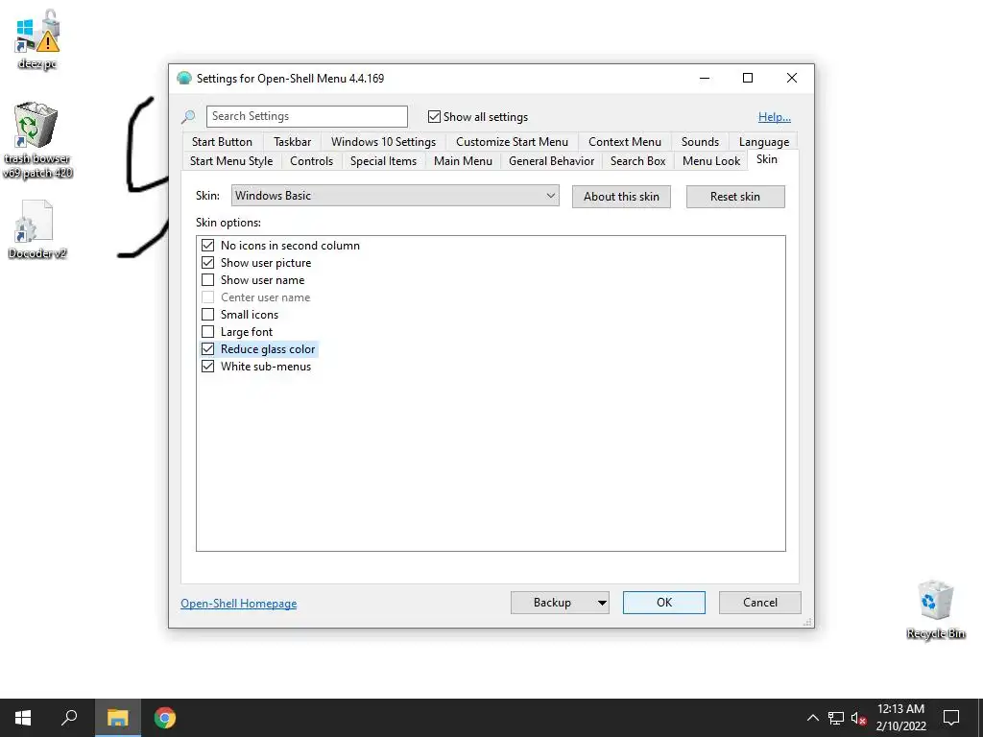This screenshot has height=737, width=983.
Task: Uncheck White sub-menus option
Action: (207, 366)
